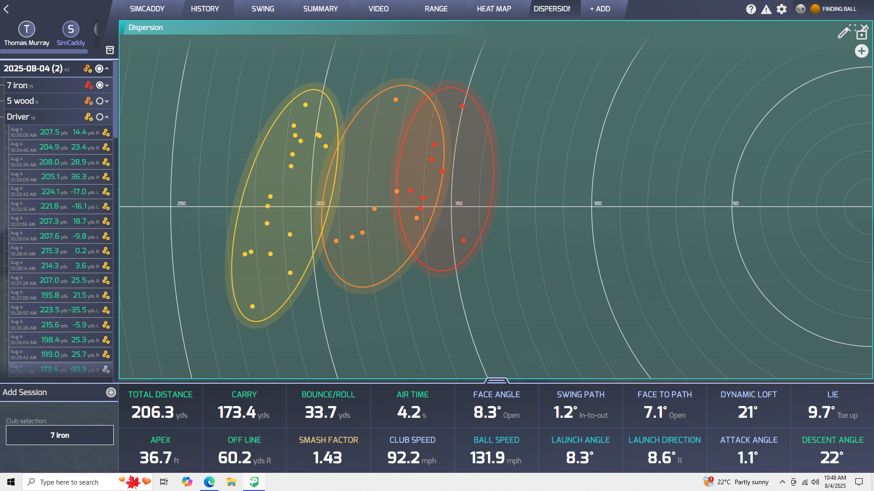Click the yellow cluster icon on Driver row
The width and height of the screenshot is (874, 491).
pos(89,117)
